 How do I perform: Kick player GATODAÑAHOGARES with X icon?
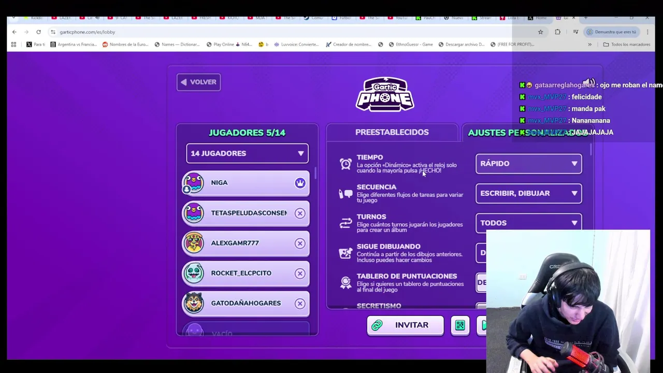[x=300, y=303]
